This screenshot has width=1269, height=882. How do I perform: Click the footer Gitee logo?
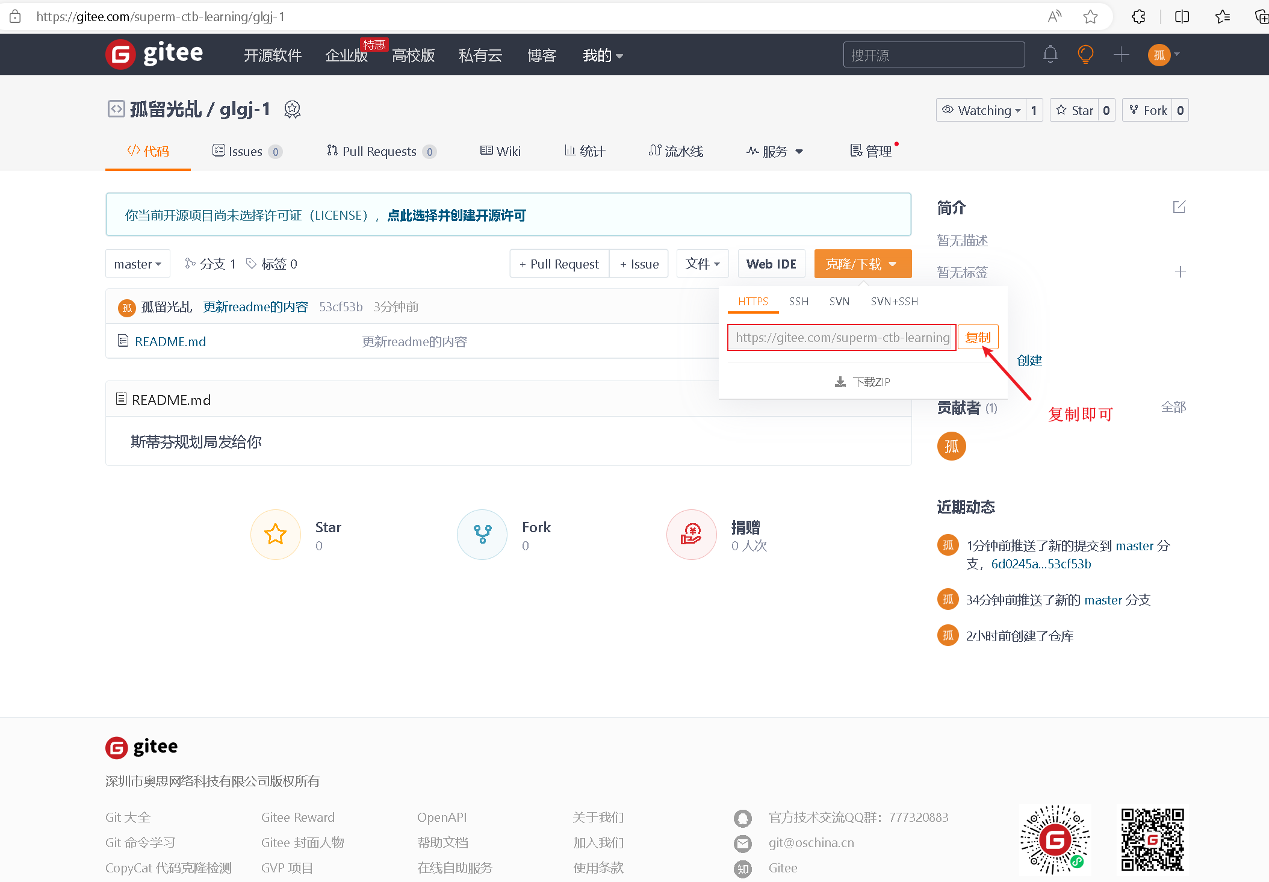141,747
